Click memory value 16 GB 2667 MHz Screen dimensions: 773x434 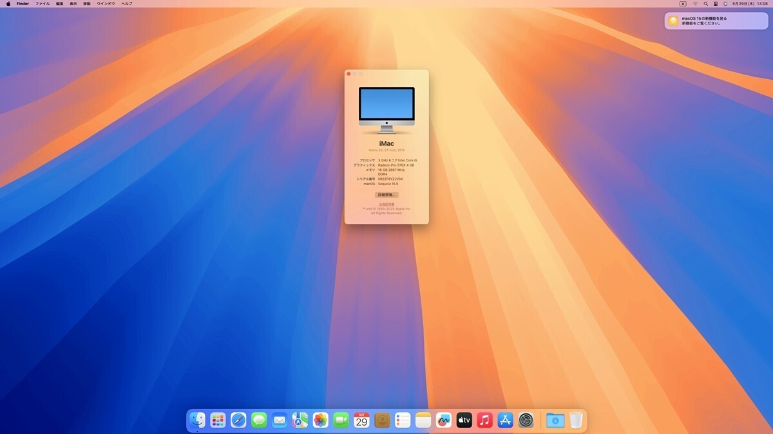click(x=391, y=170)
